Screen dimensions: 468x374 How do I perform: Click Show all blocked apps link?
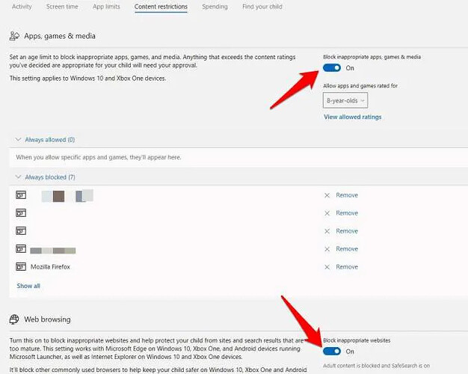pyautogui.click(x=28, y=286)
